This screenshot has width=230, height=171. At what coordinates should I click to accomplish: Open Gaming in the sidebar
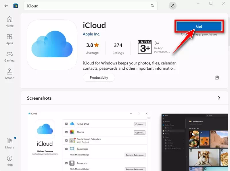point(9,56)
